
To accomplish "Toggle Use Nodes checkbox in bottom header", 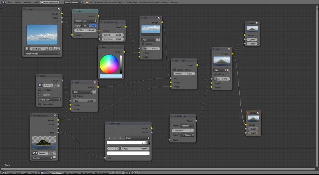I will point(50,173).
